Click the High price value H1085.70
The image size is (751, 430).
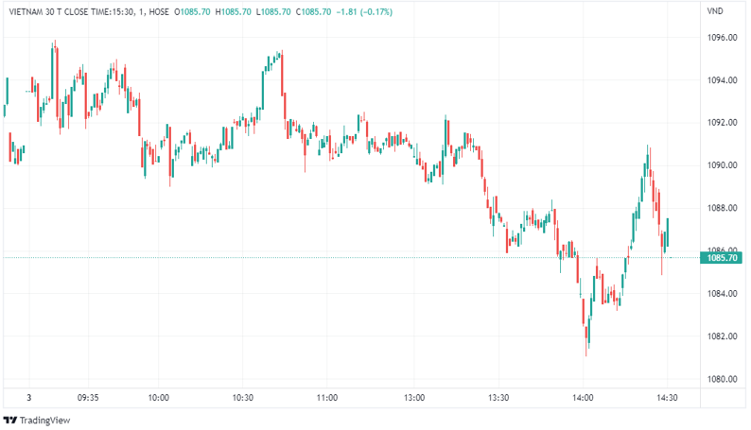tap(245, 12)
